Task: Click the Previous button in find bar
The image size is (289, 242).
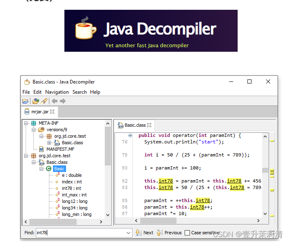Action: (169, 233)
